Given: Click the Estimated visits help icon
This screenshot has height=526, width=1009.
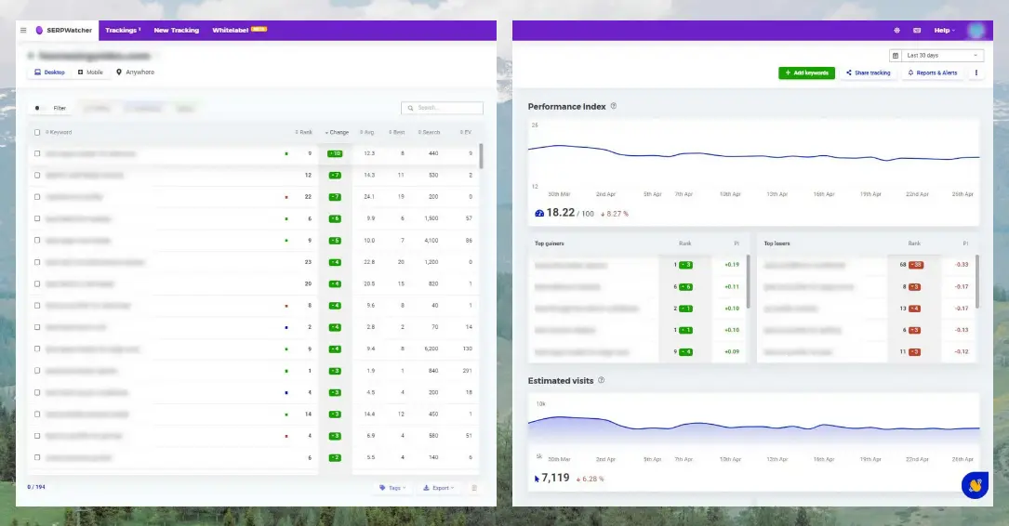Looking at the screenshot, I should coord(602,381).
